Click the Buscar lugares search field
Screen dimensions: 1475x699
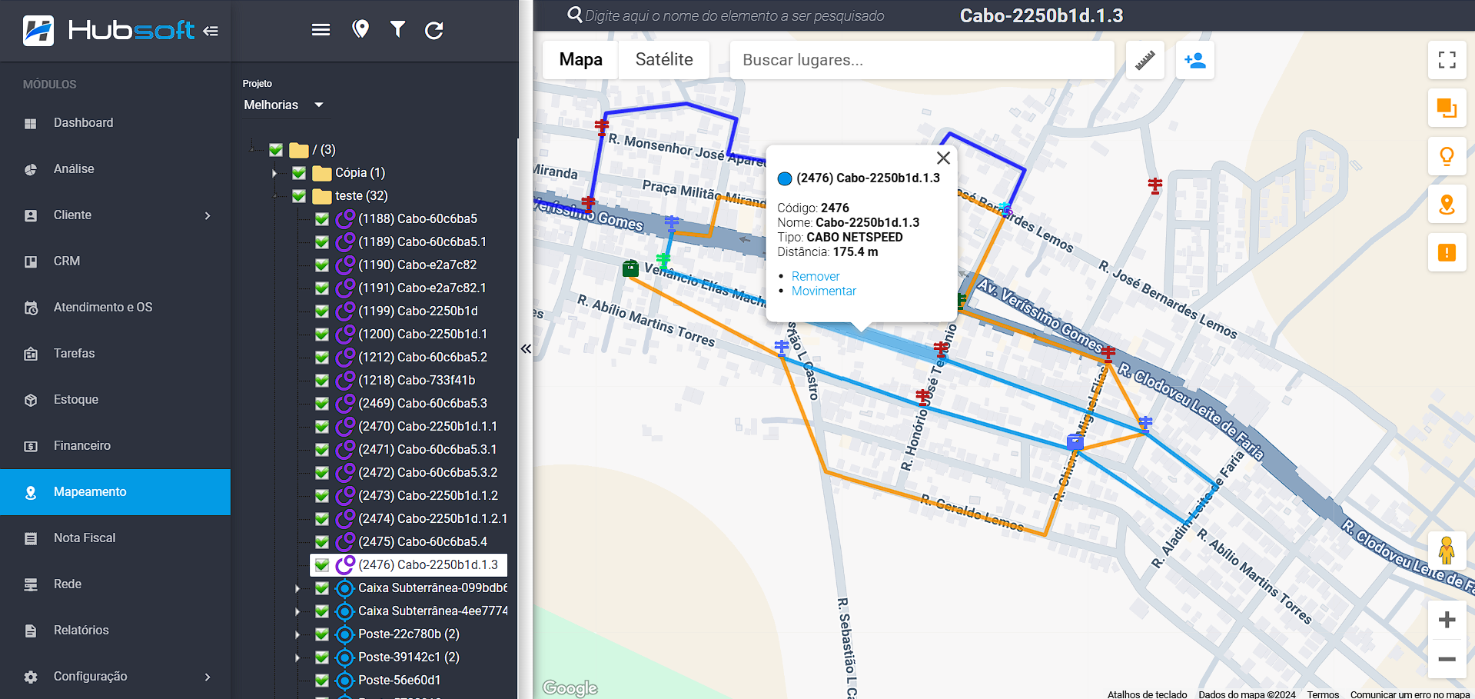click(921, 60)
